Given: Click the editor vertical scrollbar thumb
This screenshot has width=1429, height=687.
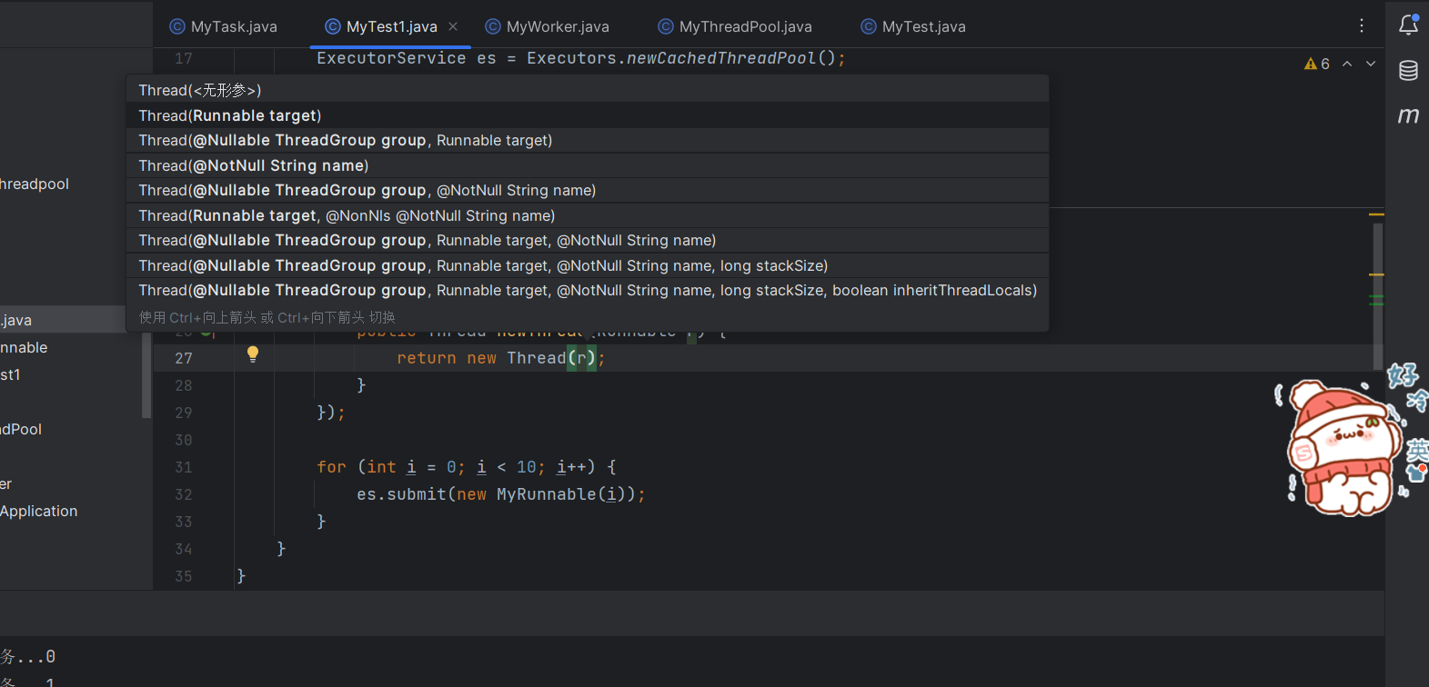Looking at the screenshot, I should 1377,291.
